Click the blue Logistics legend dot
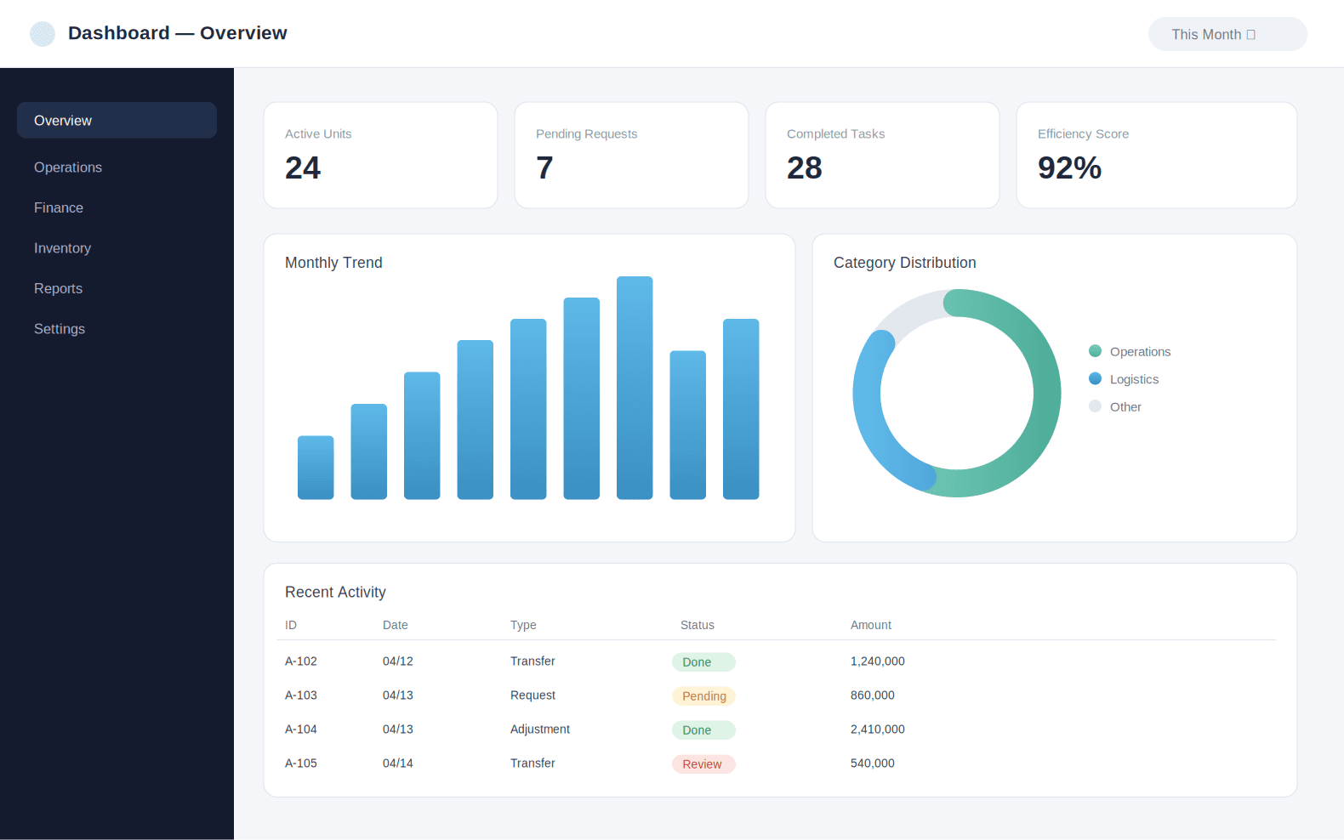The image size is (1344, 840). click(x=1095, y=379)
